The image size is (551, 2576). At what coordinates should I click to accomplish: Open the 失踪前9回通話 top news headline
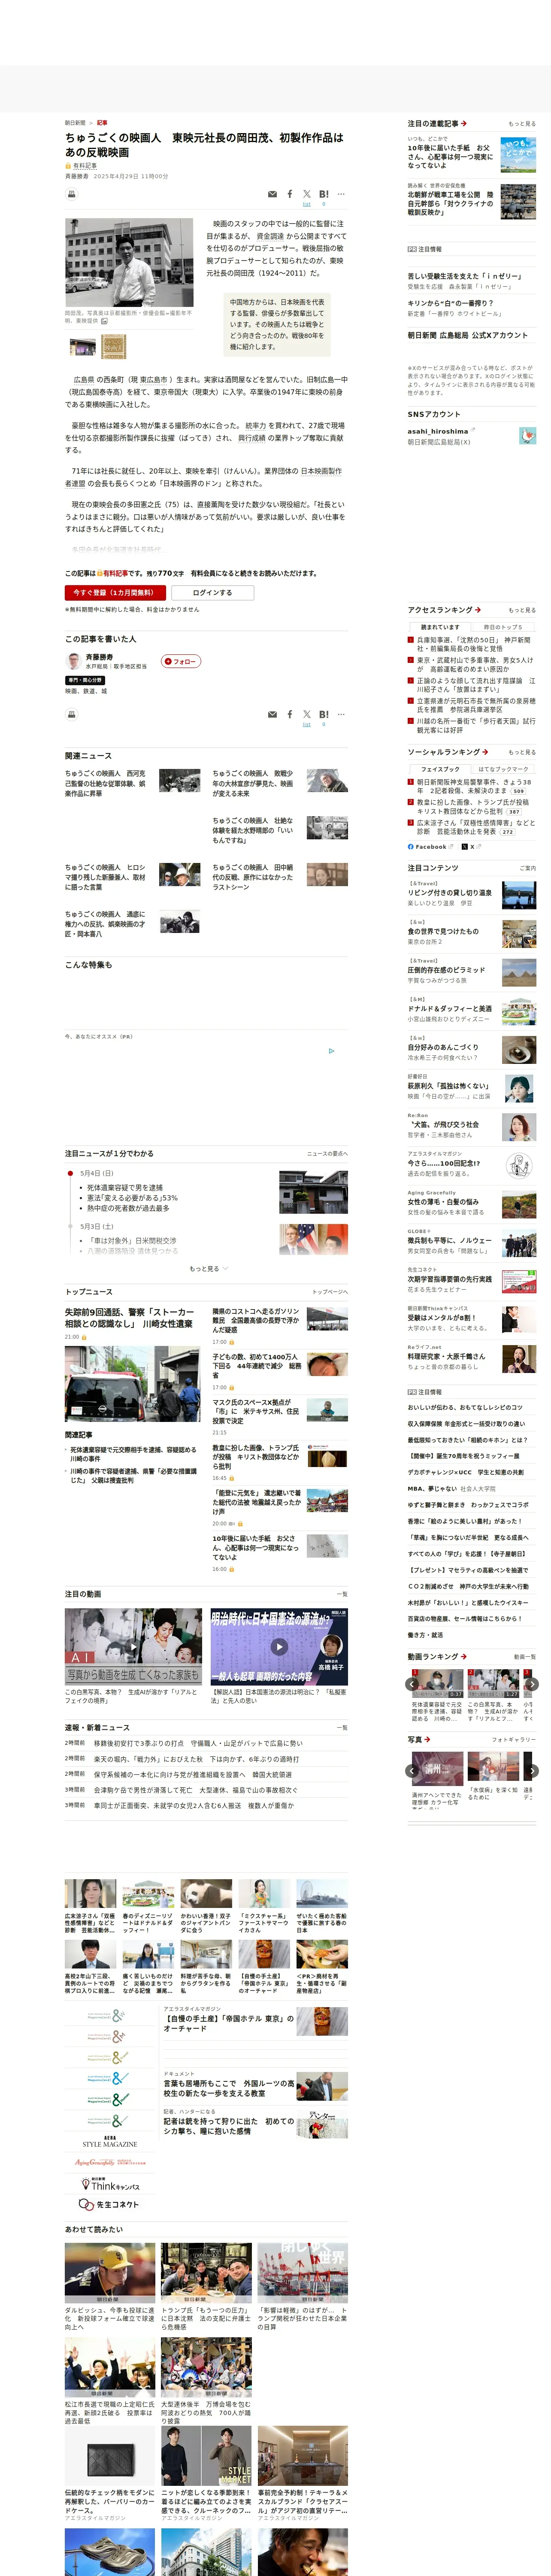(x=129, y=1317)
